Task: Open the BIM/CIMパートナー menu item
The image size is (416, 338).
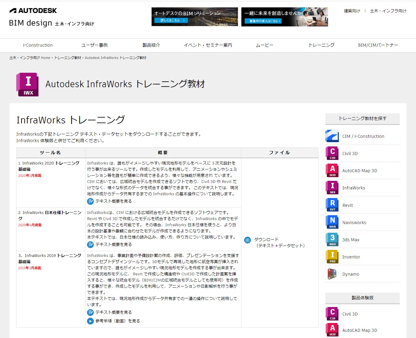Action: [x=378, y=45]
